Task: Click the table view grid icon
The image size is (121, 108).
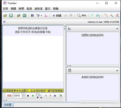Action: [x=69, y=70]
